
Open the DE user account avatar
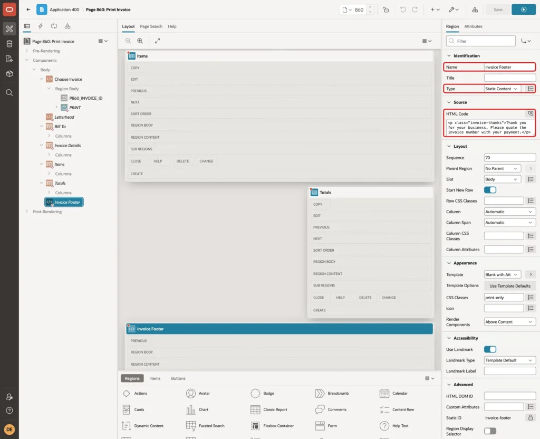coord(9,430)
